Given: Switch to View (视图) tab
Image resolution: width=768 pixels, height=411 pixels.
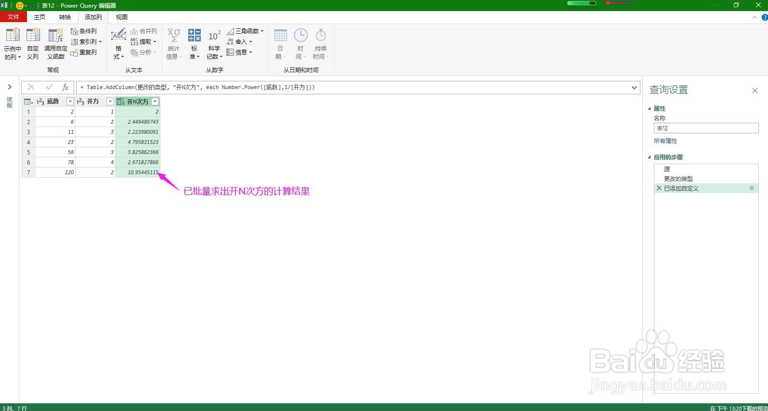Looking at the screenshot, I should pos(122,17).
